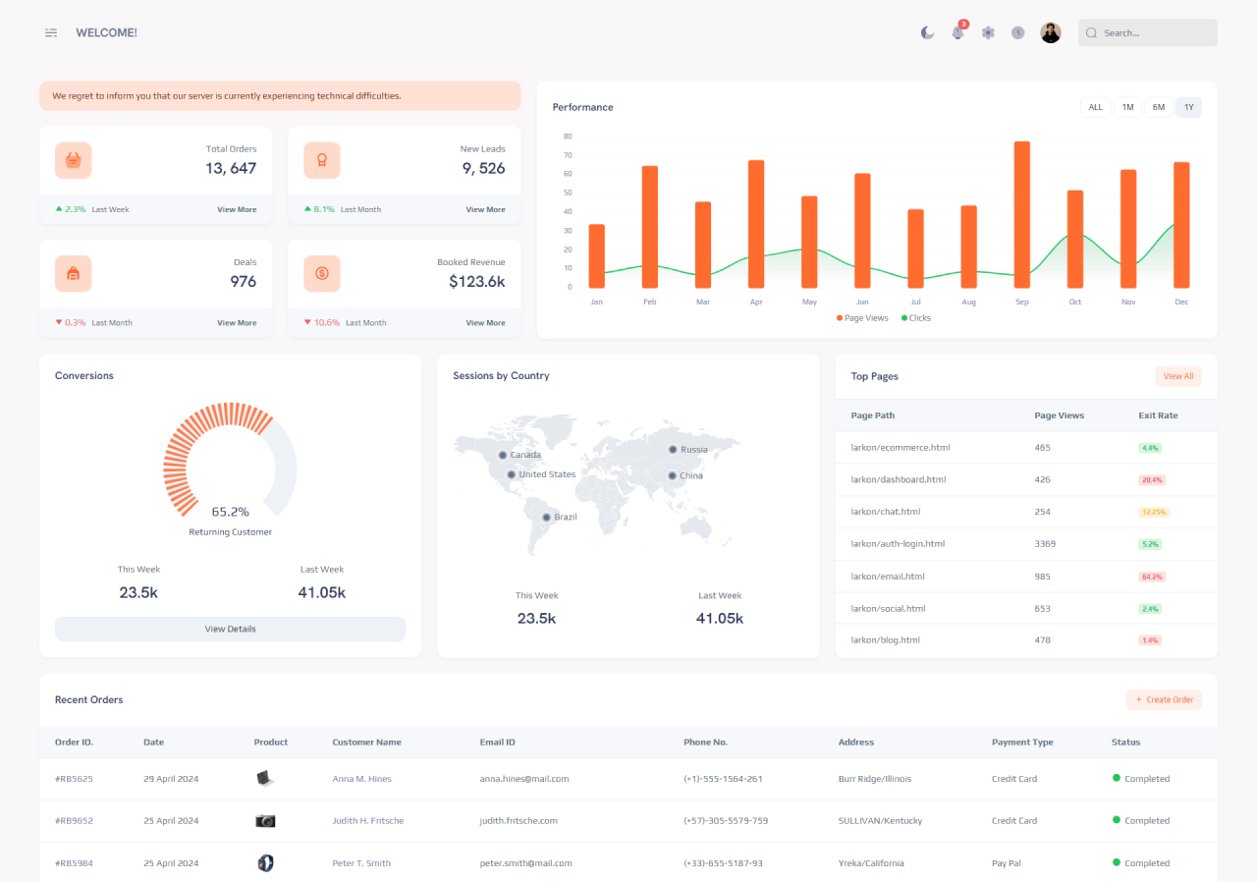Click larkon/social.html page path

[x=889, y=608]
